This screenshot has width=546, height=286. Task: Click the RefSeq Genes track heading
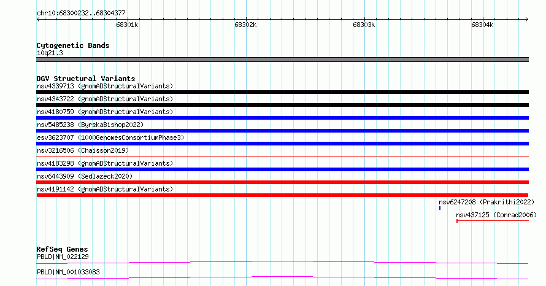pos(63,249)
